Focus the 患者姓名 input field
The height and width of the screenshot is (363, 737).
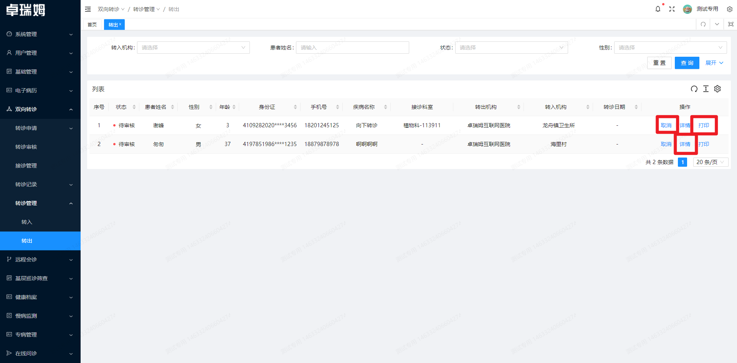(x=352, y=48)
